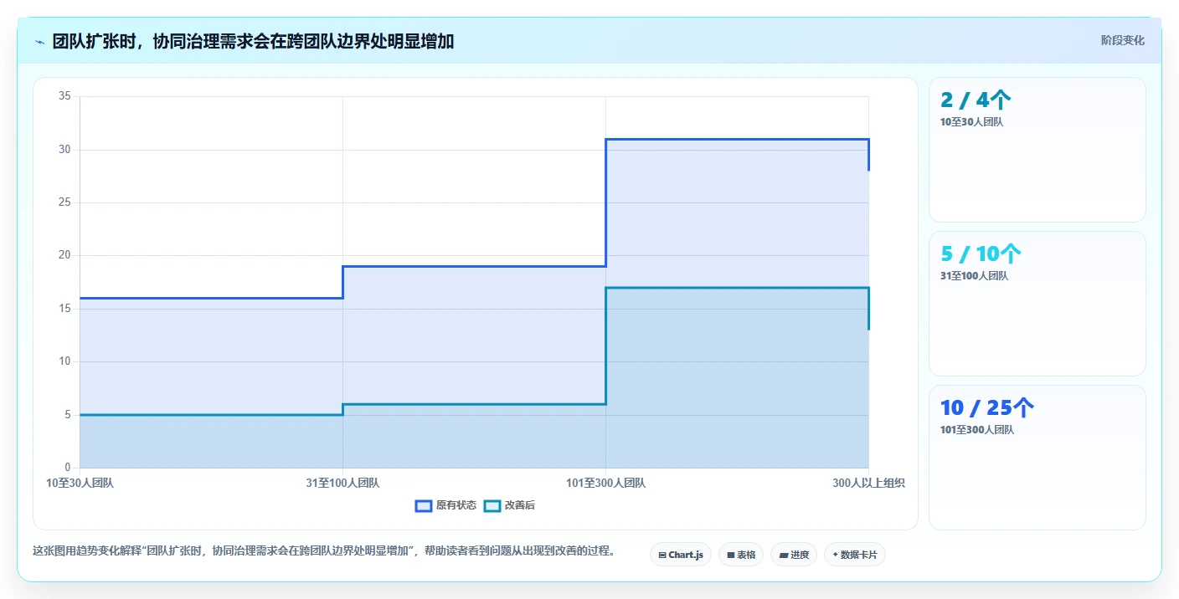
Task: Click the chart title 团队扩张时 heading
Action: [253, 41]
